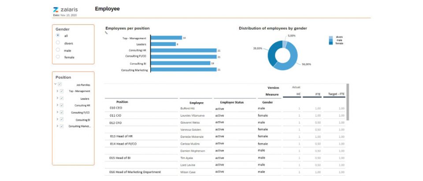Toggle the Consulting HR checkbox

click(x=62, y=105)
